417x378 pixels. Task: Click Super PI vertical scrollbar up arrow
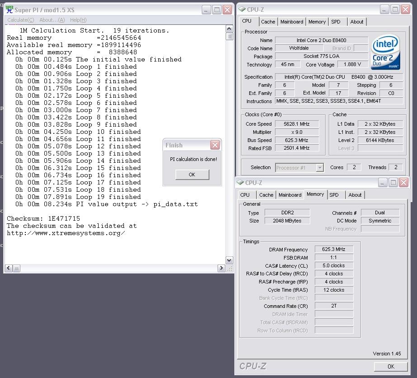pyautogui.click(x=229, y=28)
